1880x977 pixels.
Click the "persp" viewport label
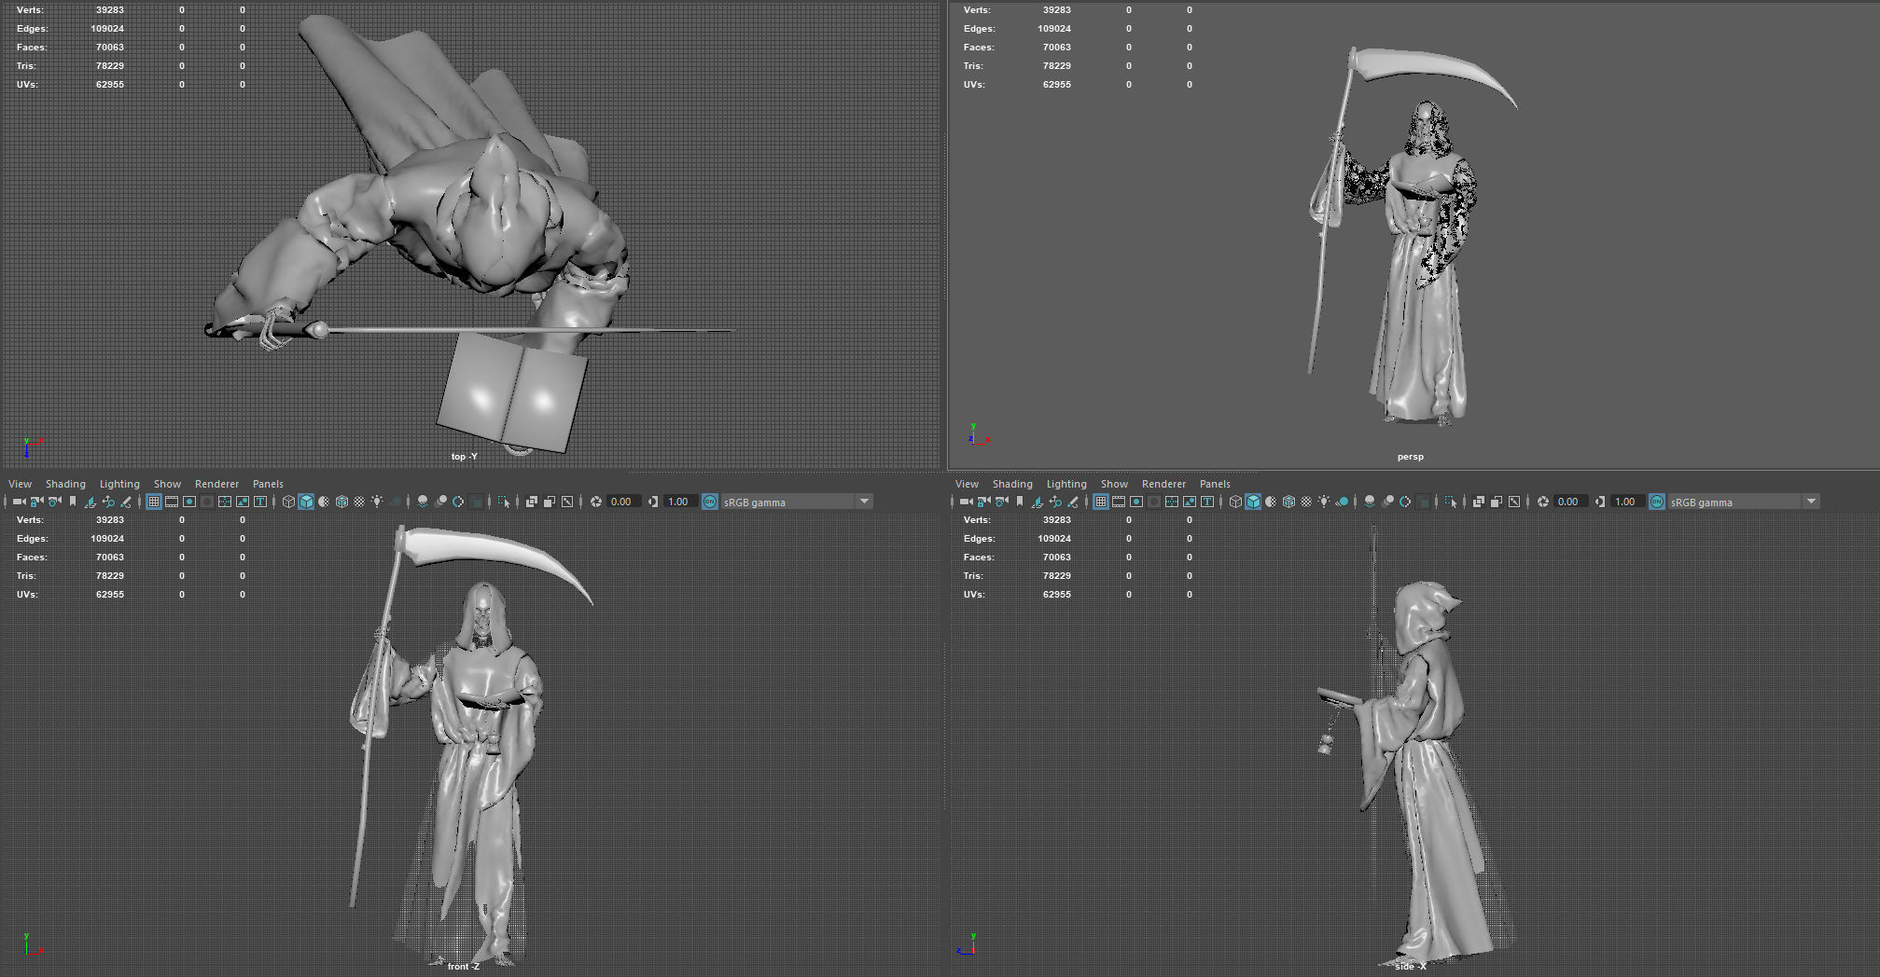click(1411, 457)
